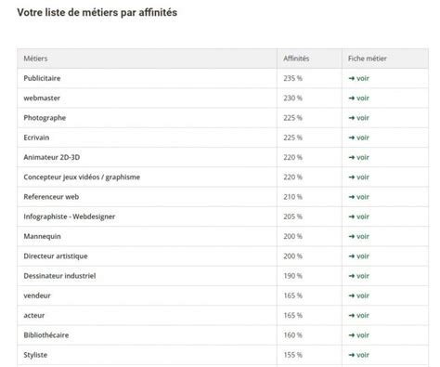Select Concepteur jeux vidéos / graphisme text
Viewport: 440px width, 367px height.
pos(82,177)
